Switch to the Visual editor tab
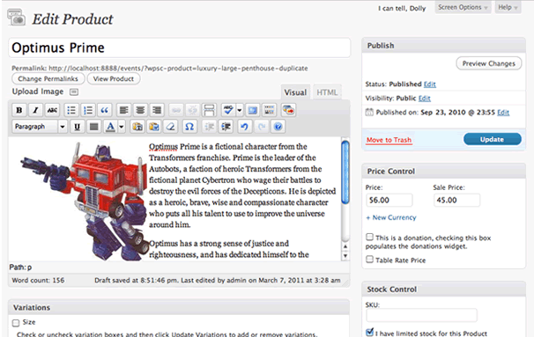 point(295,92)
